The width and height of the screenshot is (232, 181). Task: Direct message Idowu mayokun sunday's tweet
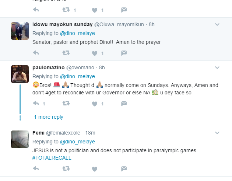tap(124, 53)
